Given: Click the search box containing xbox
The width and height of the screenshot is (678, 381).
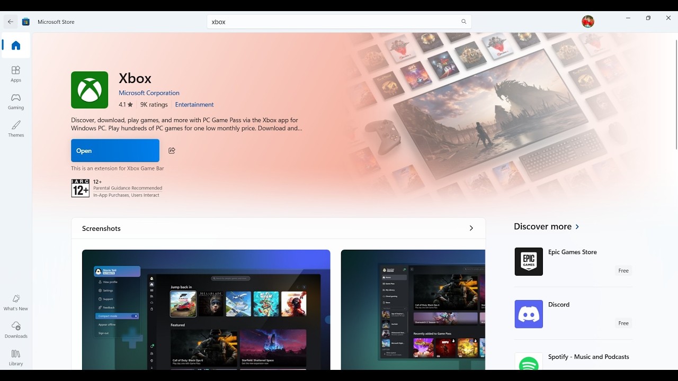Looking at the screenshot, I should coord(339,22).
